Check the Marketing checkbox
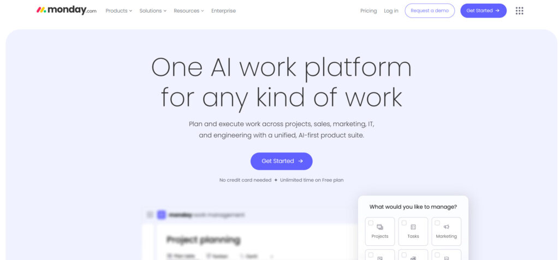Screen dimensions: 559x260 [437, 223]
